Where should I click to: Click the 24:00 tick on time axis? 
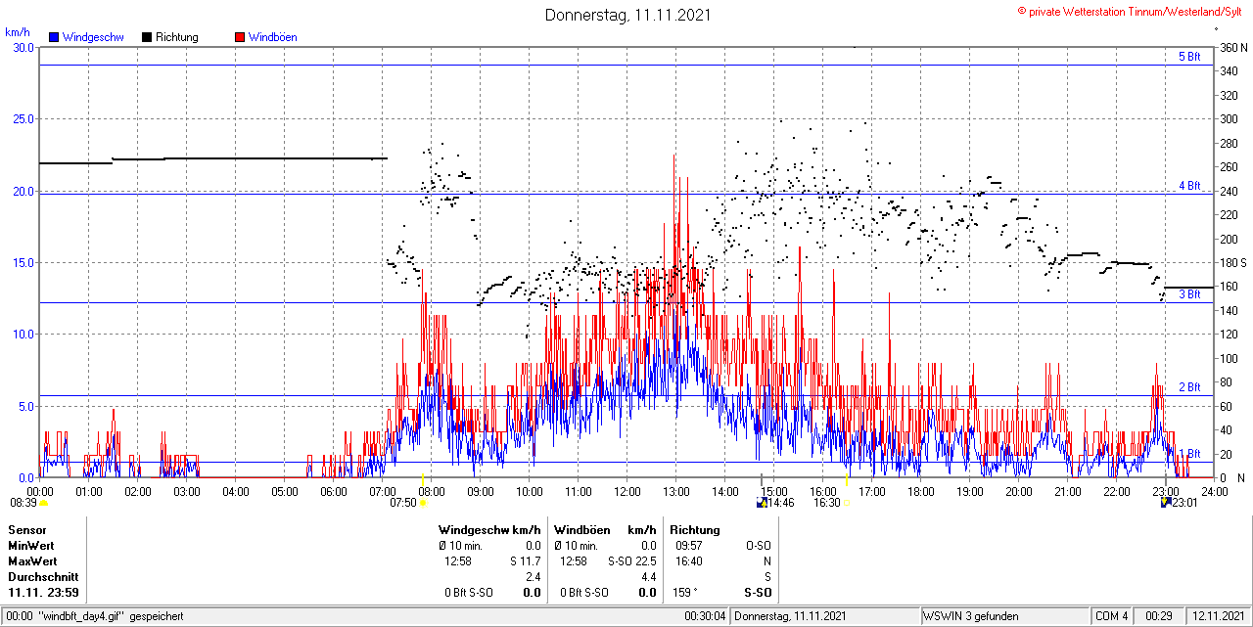[x=1214, y=491]
